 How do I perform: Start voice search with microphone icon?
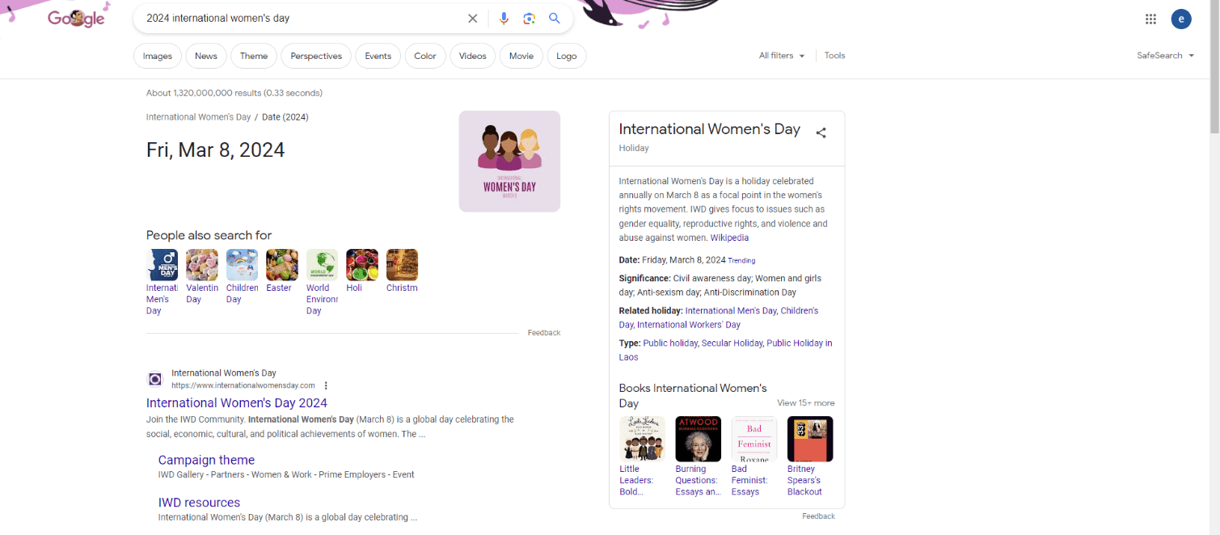click(x=504, y=19)
